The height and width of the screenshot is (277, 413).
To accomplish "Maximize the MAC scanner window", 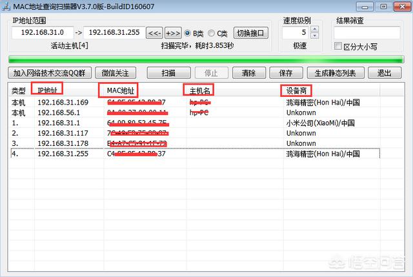I will coord(383,6).
